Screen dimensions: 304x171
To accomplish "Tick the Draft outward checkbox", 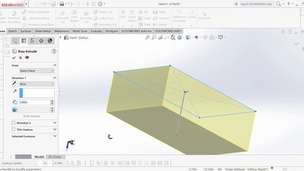I will point(21,116).
